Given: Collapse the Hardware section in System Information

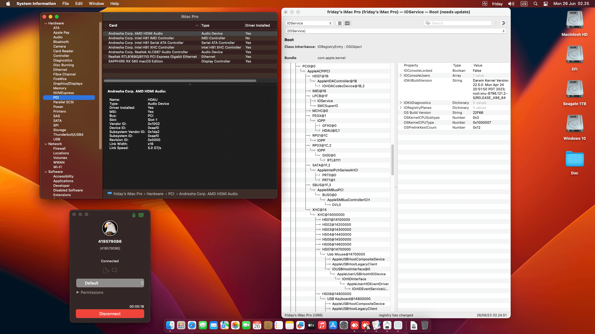Looking at the screenshot, I should click(46, 23).
